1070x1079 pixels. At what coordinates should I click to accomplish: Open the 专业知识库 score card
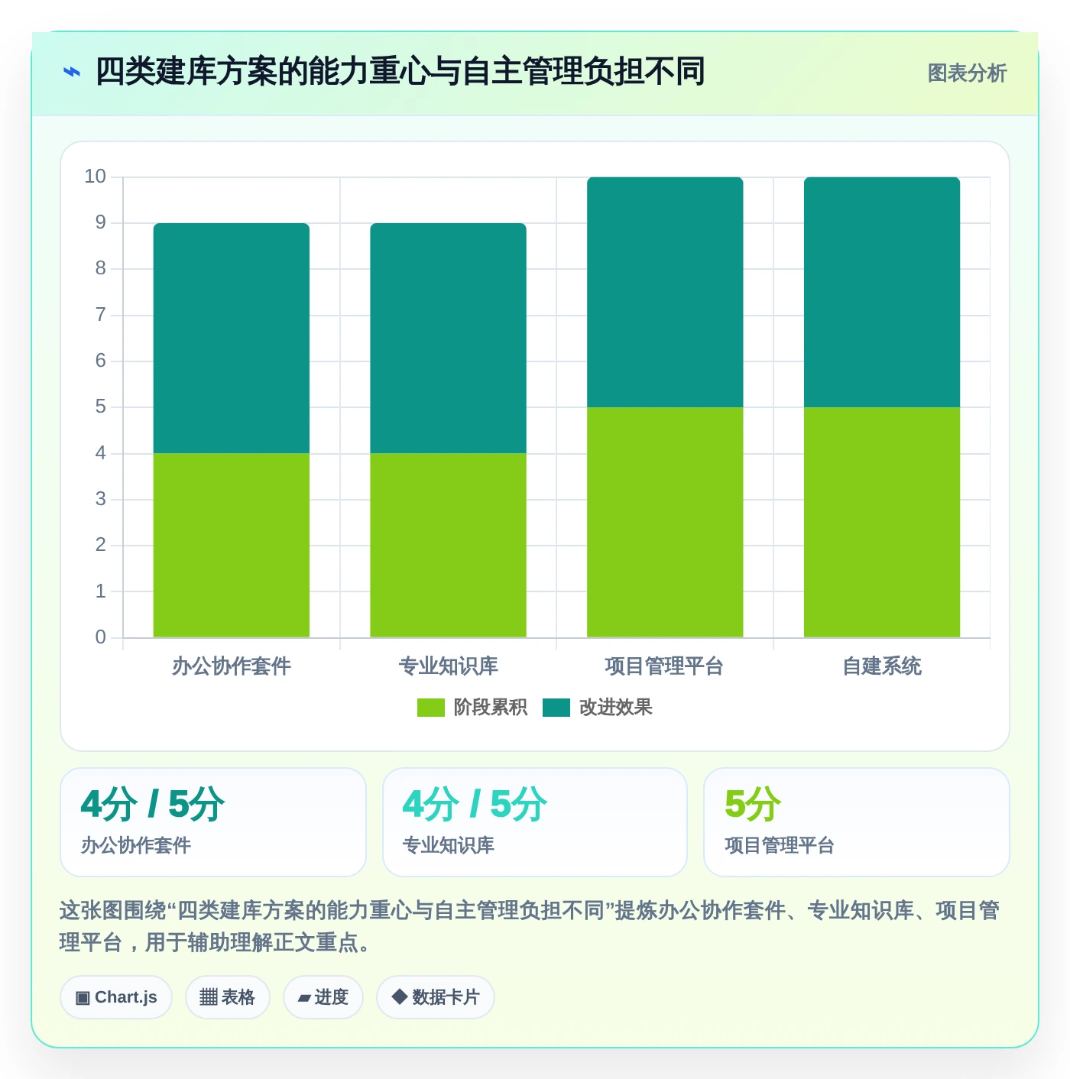point(535,822)
